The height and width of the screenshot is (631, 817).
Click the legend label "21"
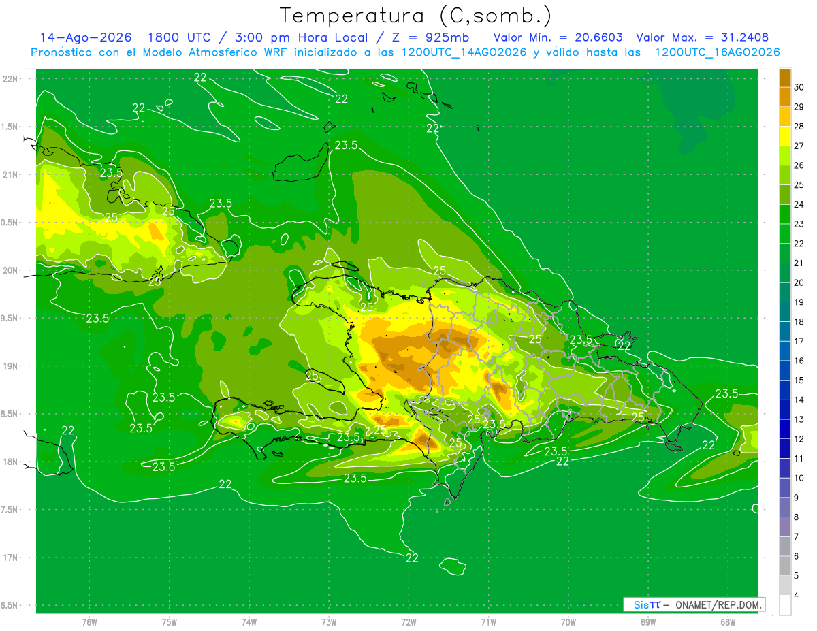click(799, 263)
